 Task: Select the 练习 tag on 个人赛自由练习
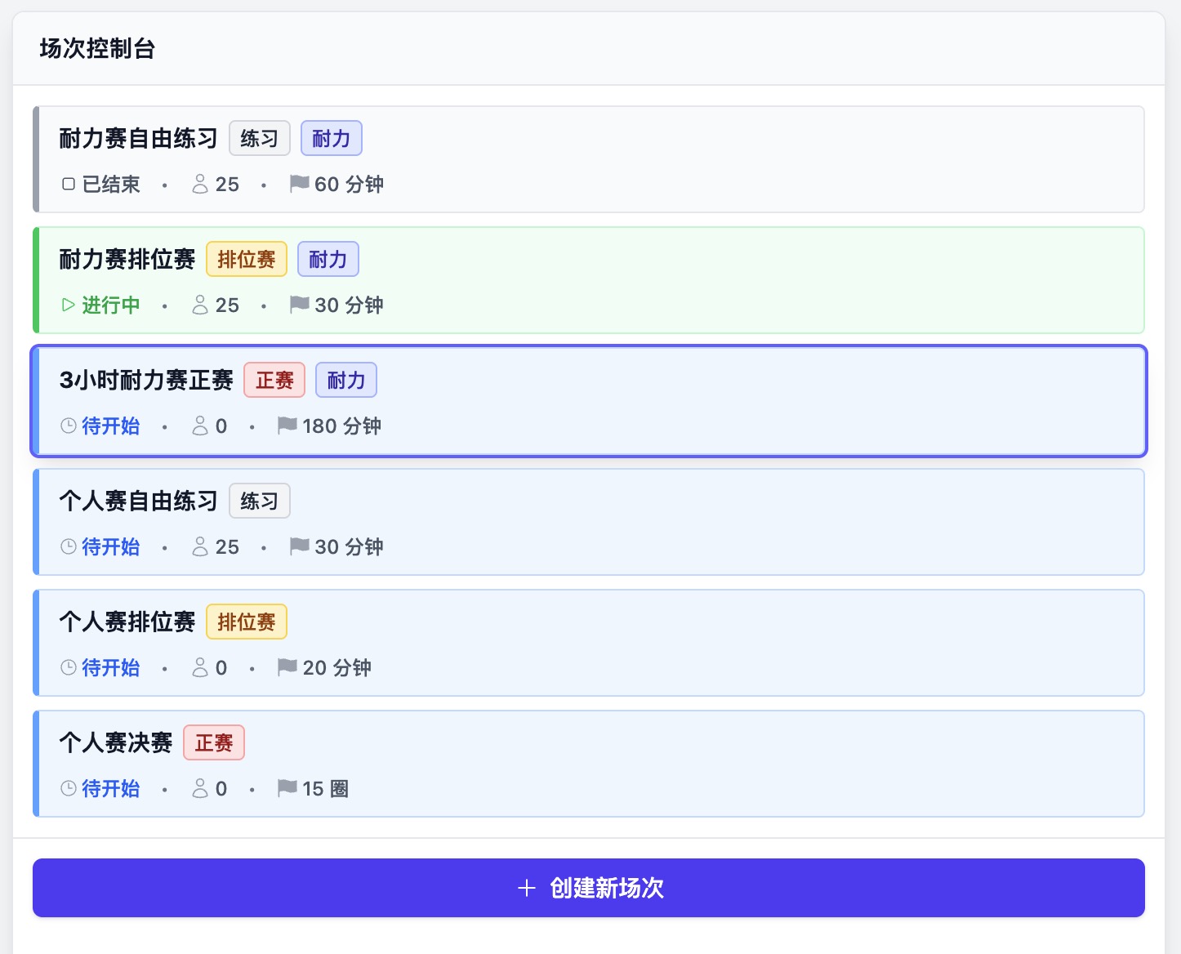point(259,501)
